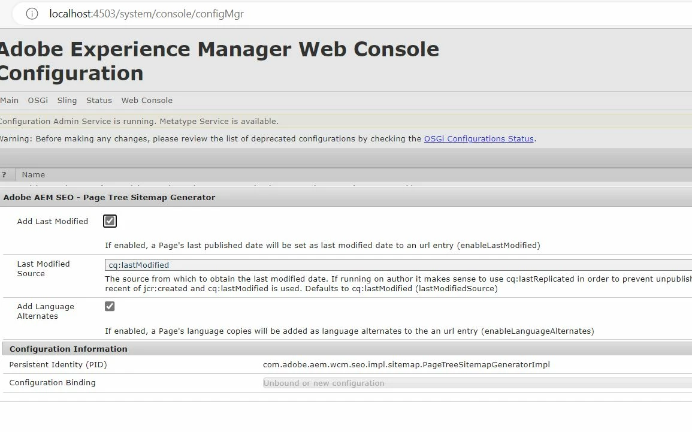Click the Persistent Identity (PID) label

(58, 364)
